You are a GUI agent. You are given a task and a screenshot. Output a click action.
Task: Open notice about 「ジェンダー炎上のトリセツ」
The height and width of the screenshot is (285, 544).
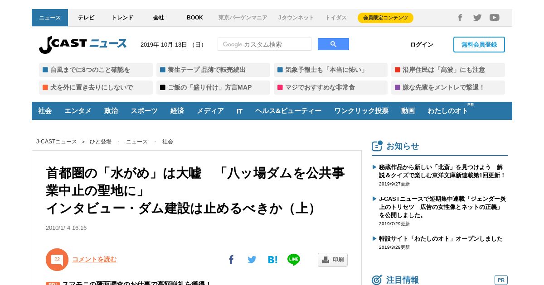pos(442,207)
